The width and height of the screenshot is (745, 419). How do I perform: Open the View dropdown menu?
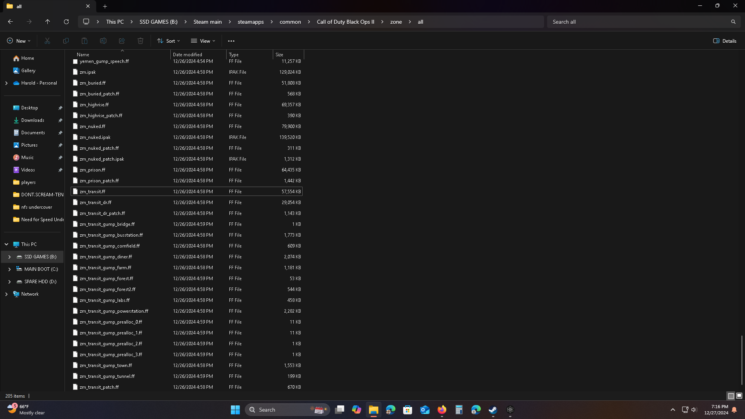(x=203, y=41)
